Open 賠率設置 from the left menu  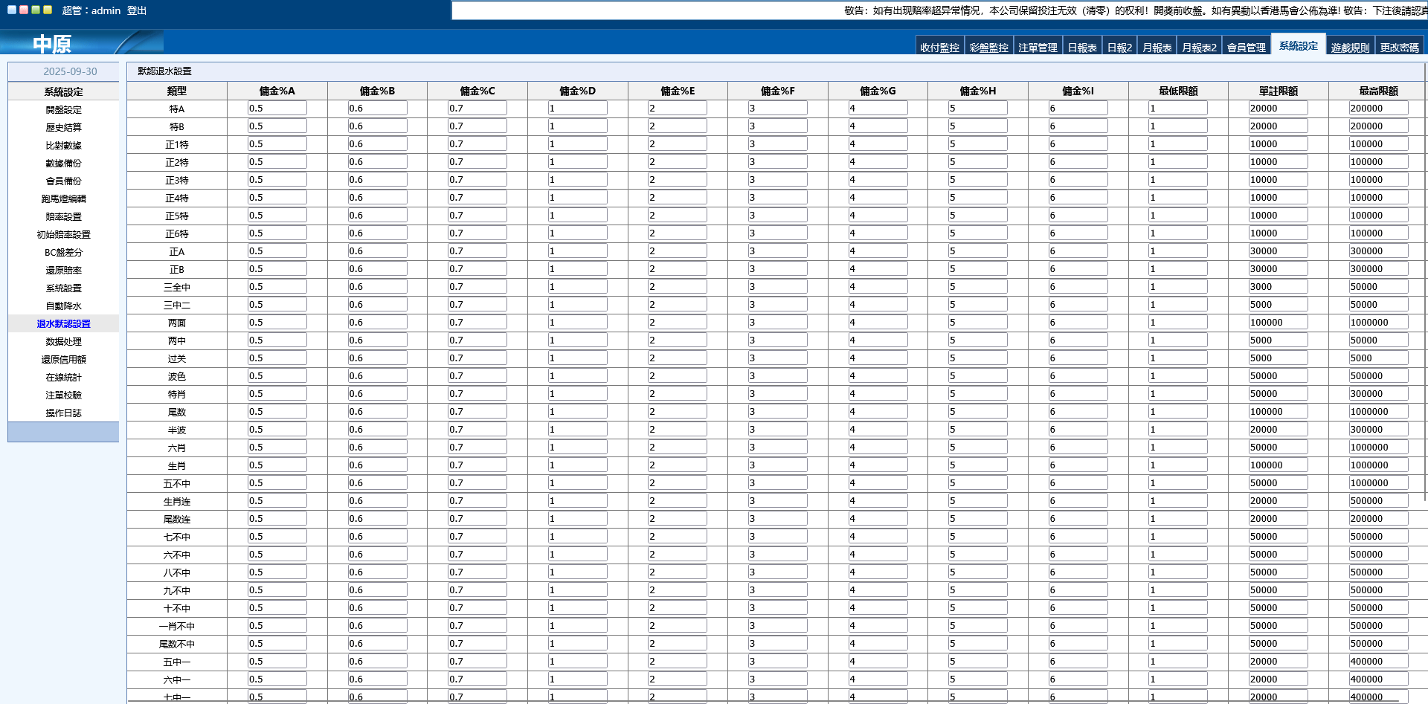(63, 217)
